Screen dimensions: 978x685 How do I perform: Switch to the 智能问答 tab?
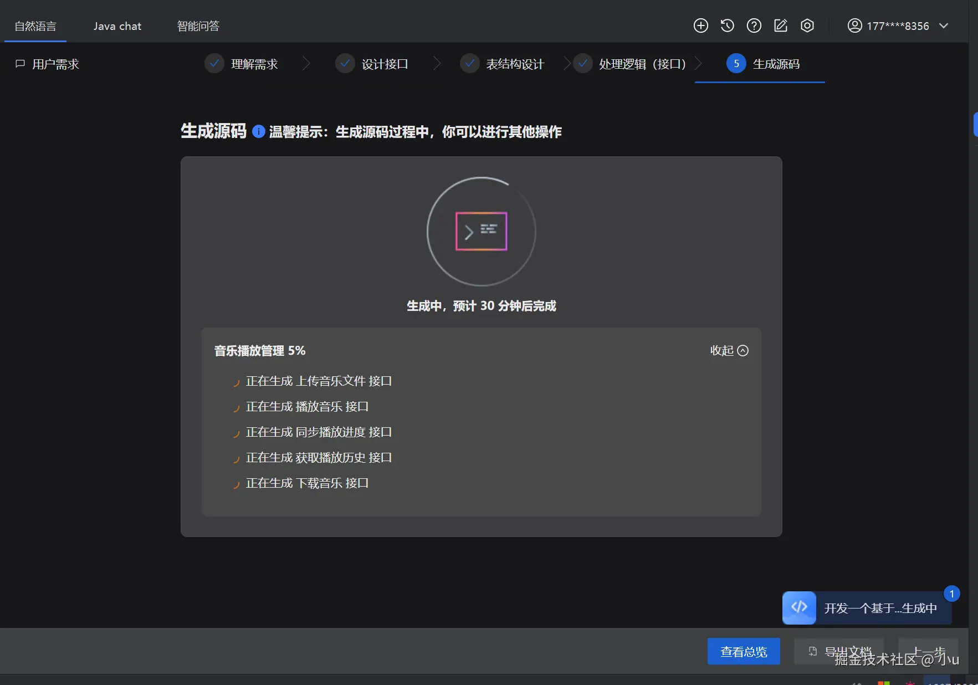tap(198, 26)
